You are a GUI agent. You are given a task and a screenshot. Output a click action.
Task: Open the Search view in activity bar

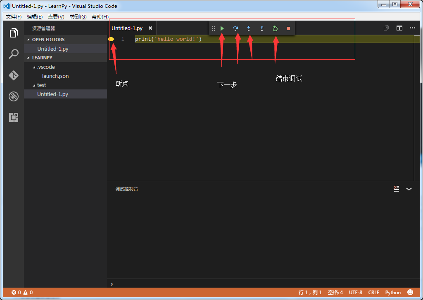pos(14,54)
